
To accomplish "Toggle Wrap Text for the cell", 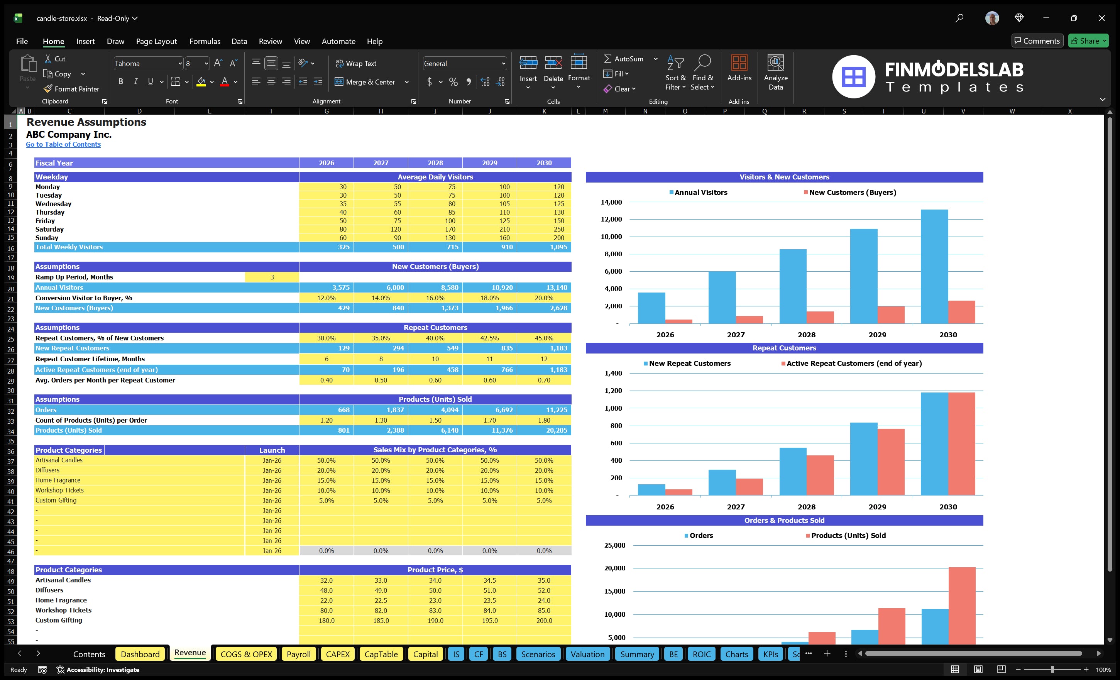I will pyautogui.click(x=356, y=63).
